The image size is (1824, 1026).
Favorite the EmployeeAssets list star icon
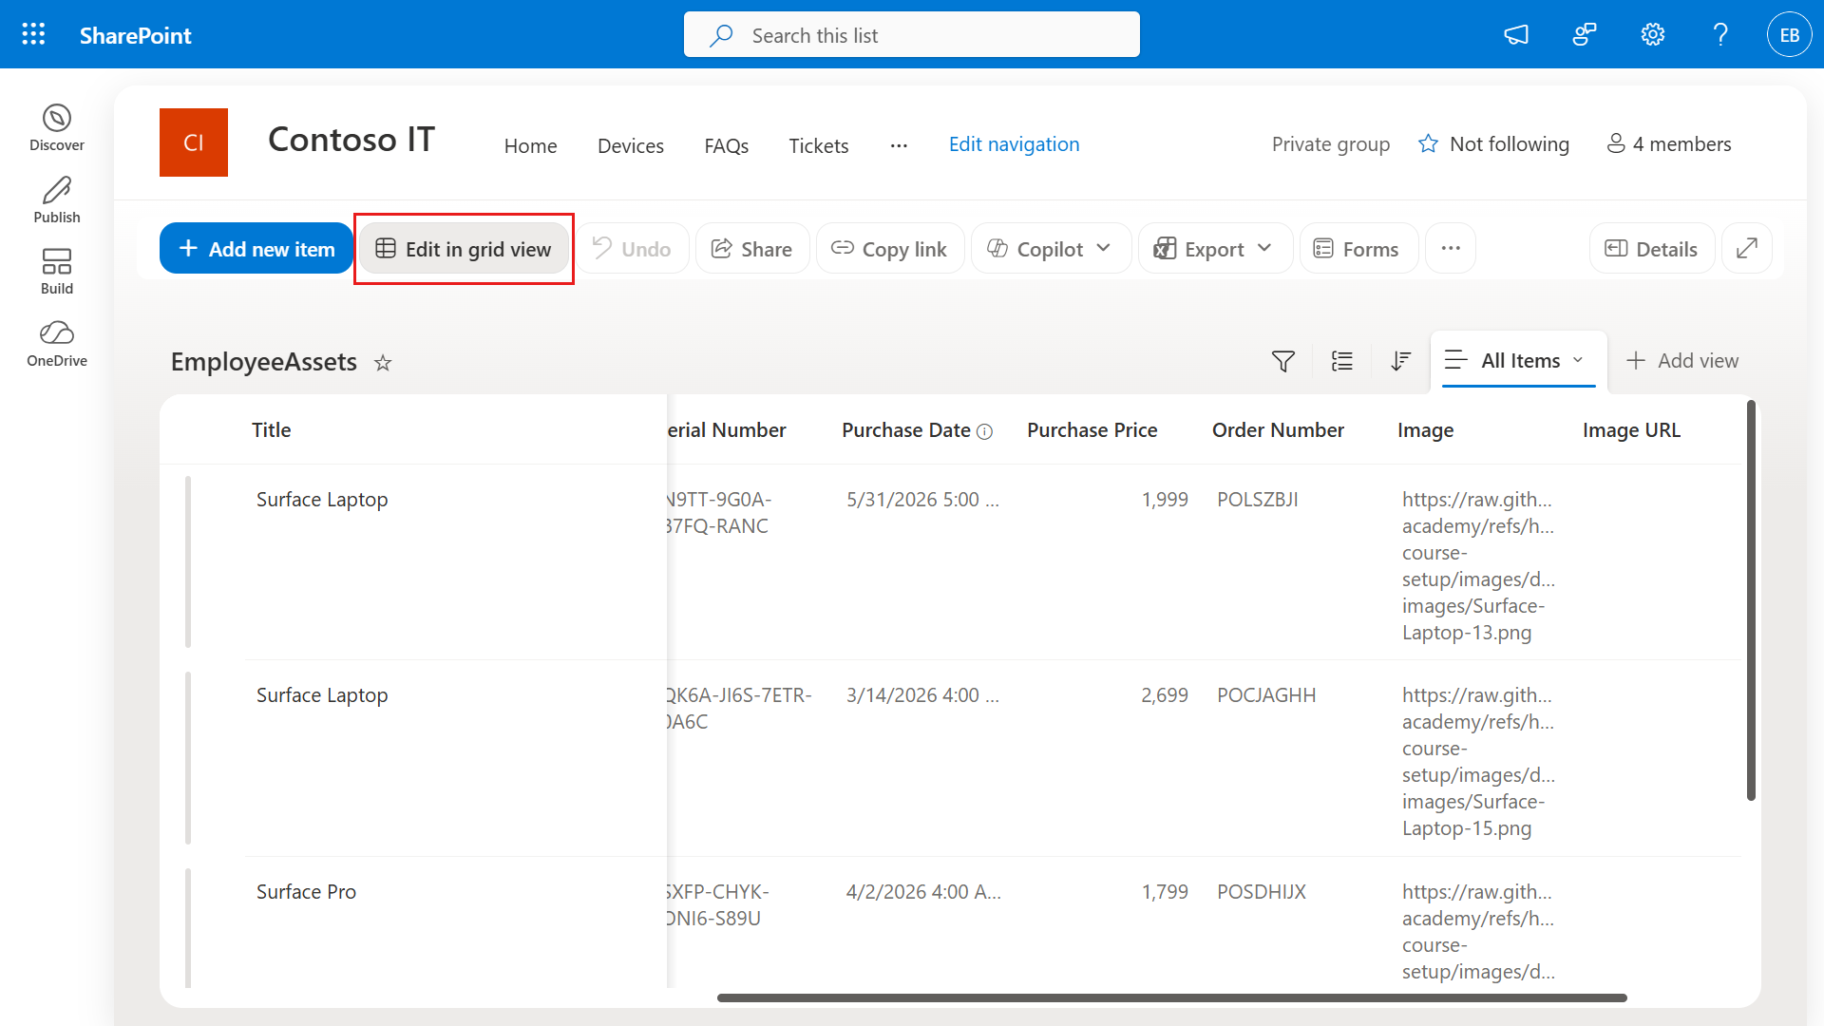383,363
